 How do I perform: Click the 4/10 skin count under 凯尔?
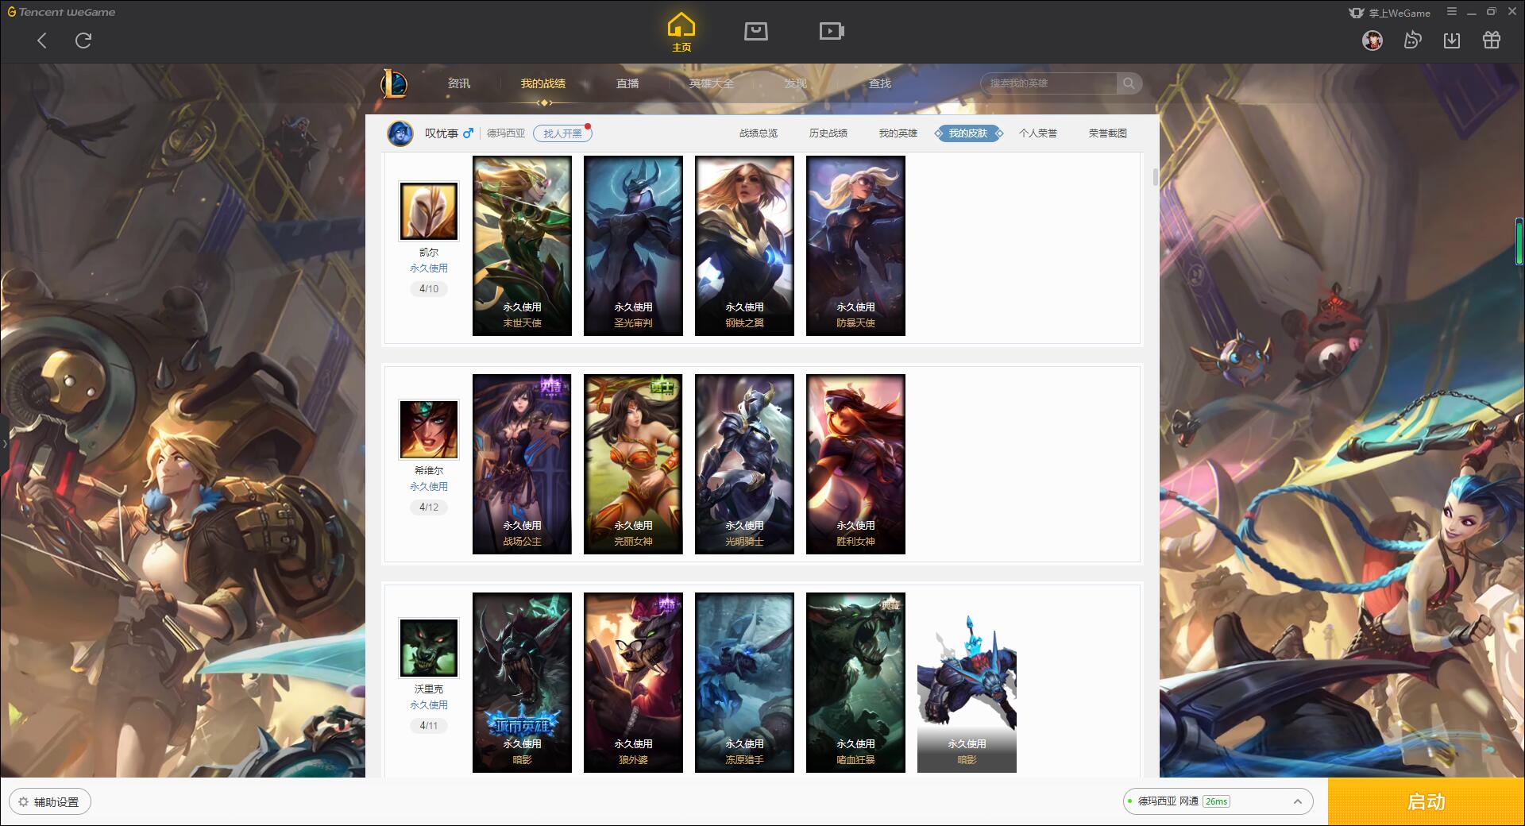[x=429, y=289]
